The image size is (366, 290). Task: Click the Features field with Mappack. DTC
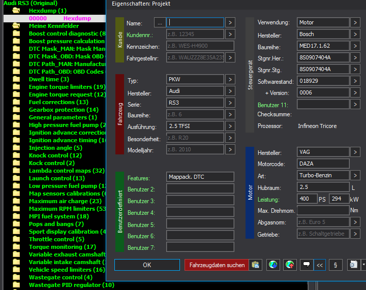point(200,177)
